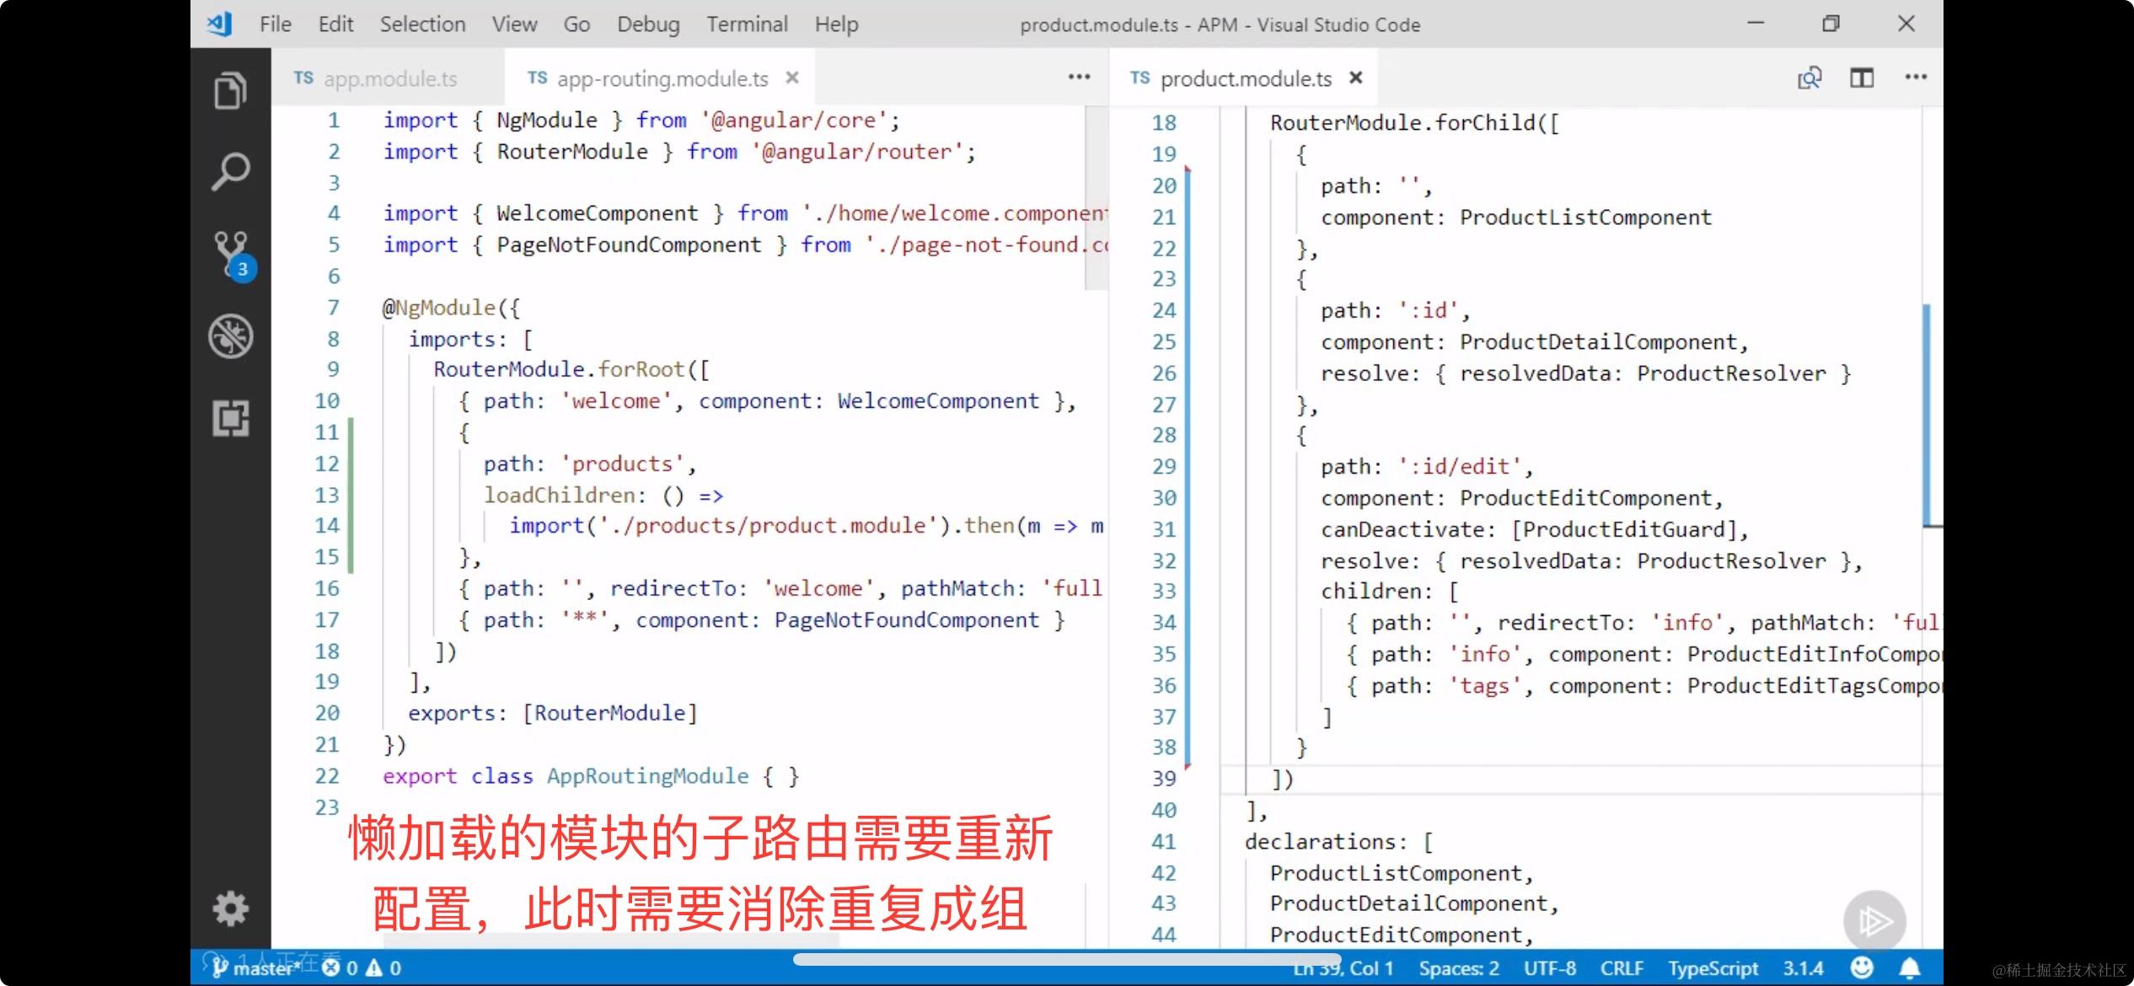
Task: Select TypeScript language mode in the status bar
Action: 1712,968
